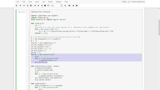Click the 'return 1.0-uz' line
160x90 pixels.
click(x=41, y=33)
